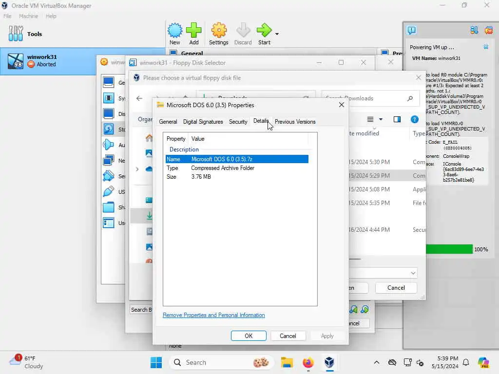Screen dimensions: 499x374
Task: Click the New VM toolbar icon
Action: pos(175,34)
